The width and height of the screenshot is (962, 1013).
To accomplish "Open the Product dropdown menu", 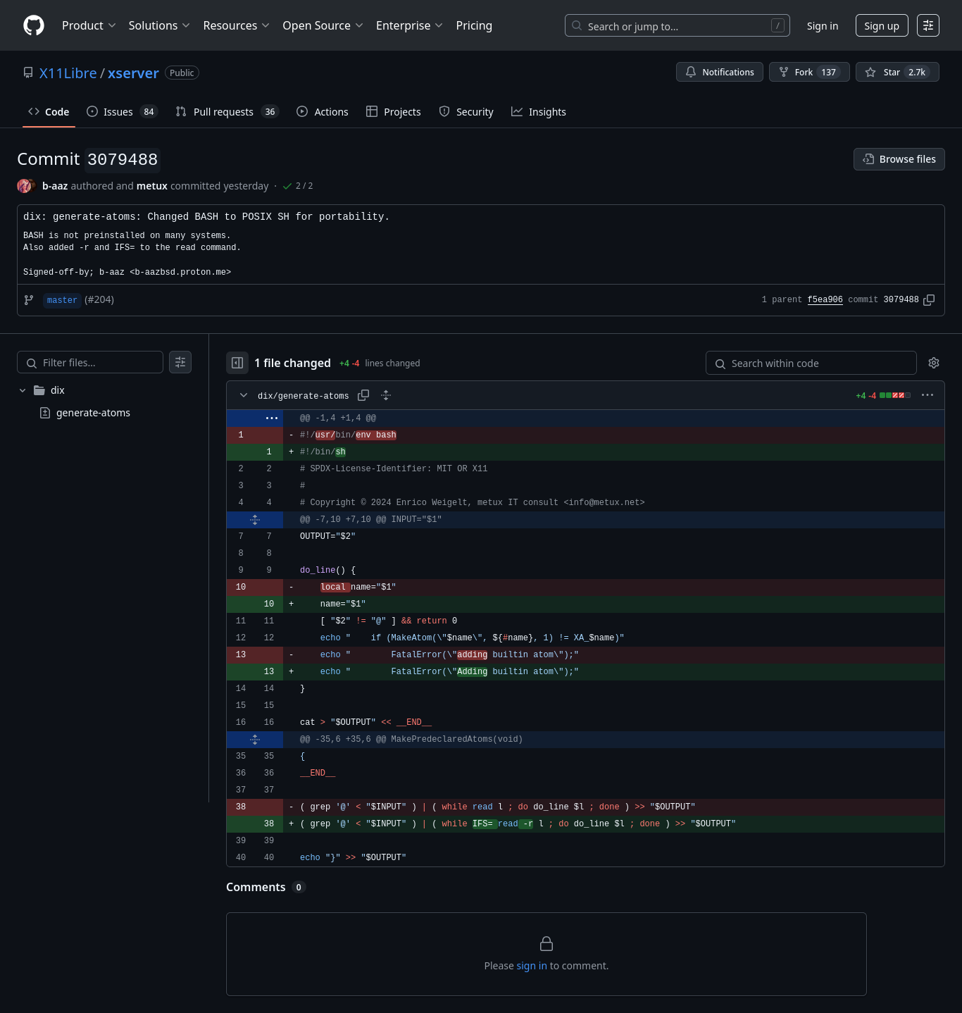I will (x=89, y=25).
